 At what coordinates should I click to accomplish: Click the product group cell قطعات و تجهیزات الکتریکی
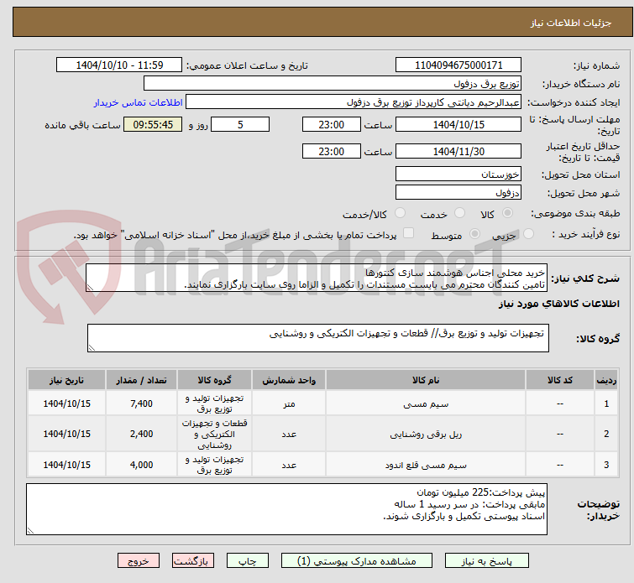[x=214, y=434]
